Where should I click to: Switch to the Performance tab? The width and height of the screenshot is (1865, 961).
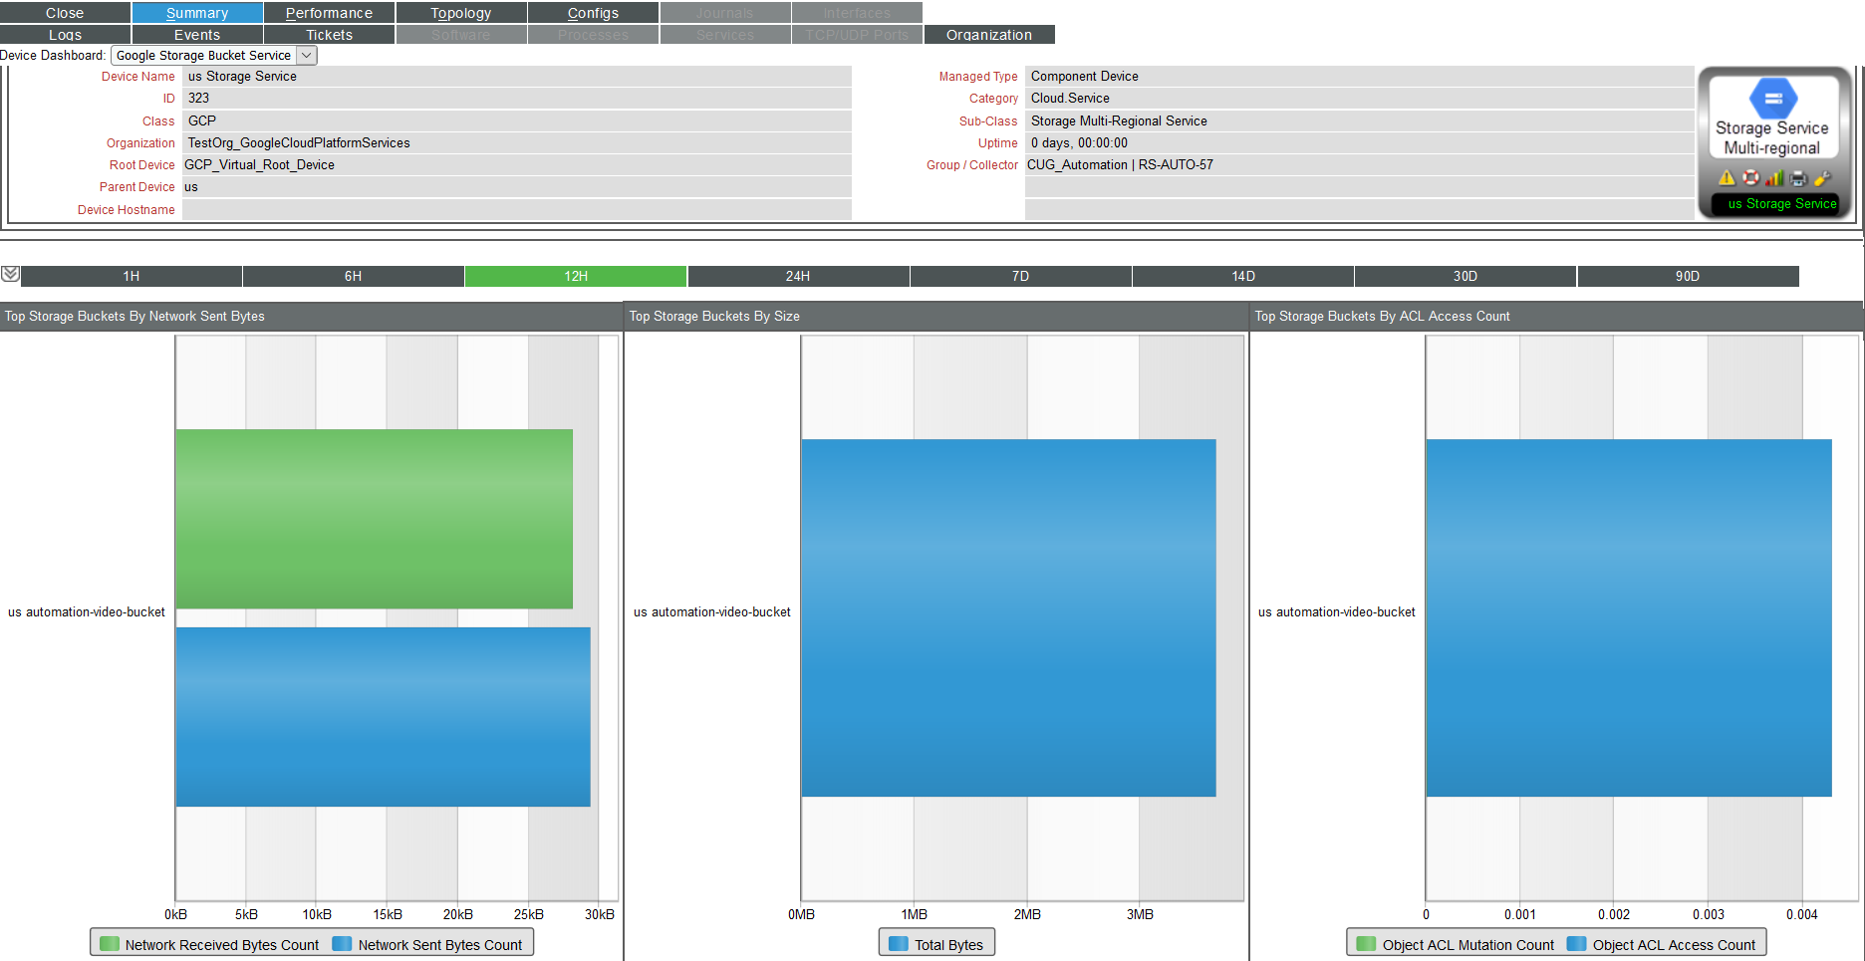329,12
